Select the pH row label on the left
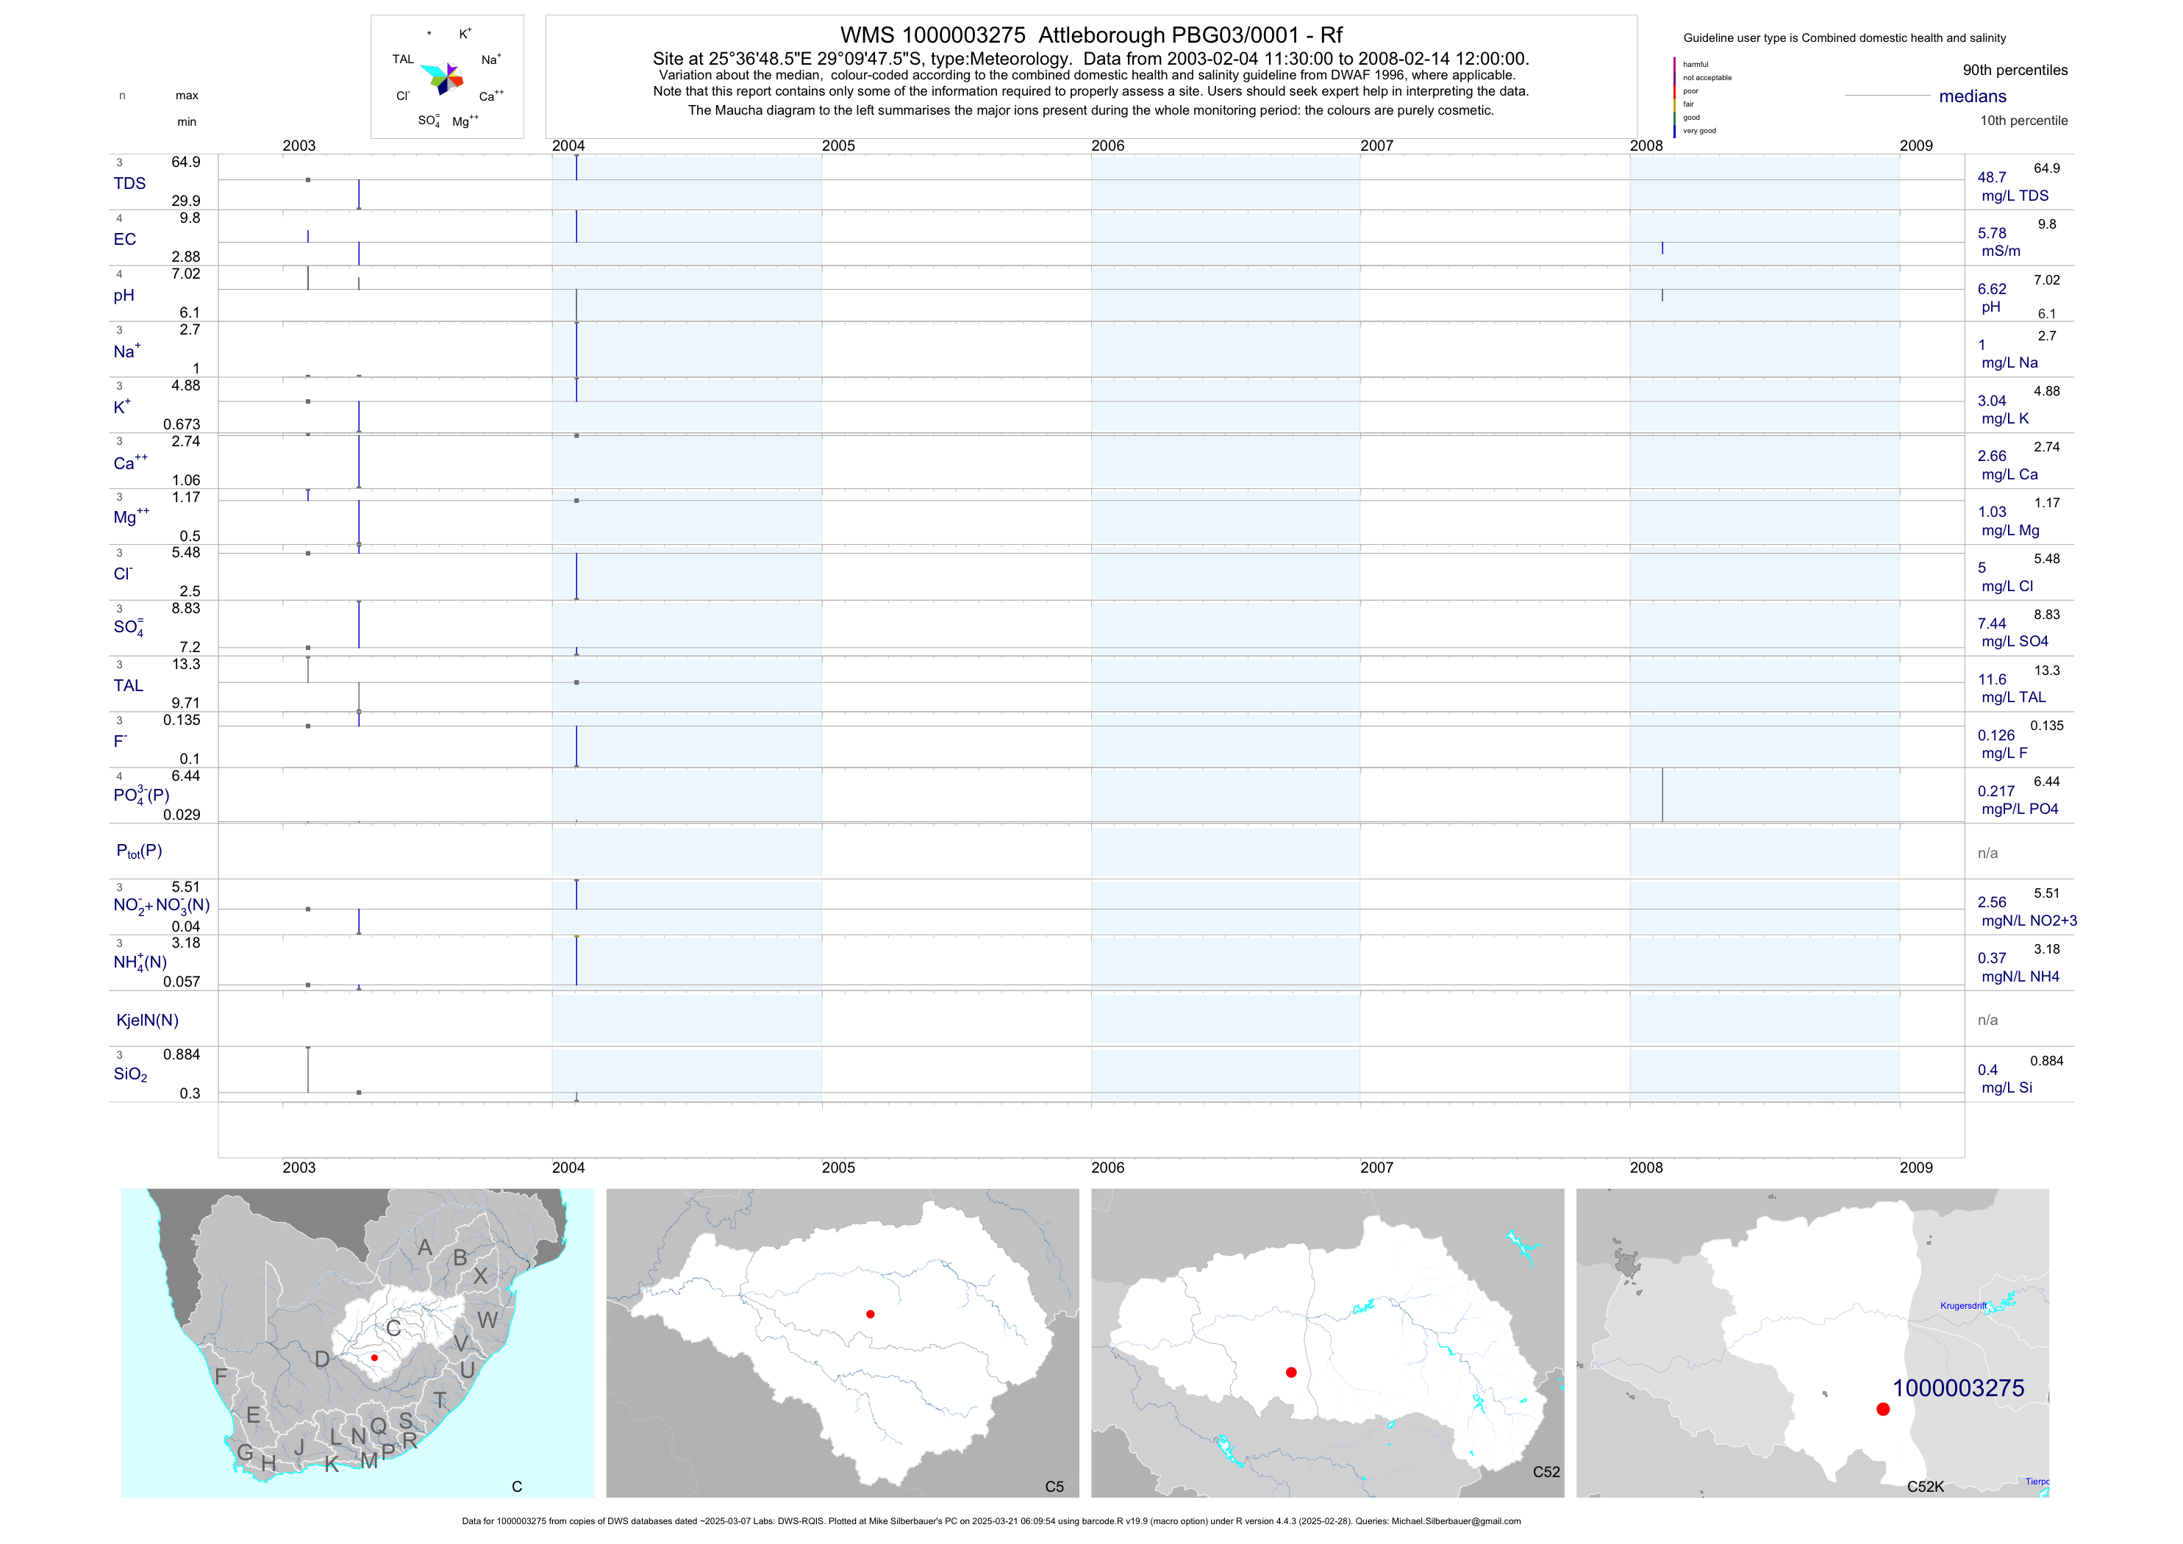Viewport: 2183px width, 1544px height. [124, 296]
